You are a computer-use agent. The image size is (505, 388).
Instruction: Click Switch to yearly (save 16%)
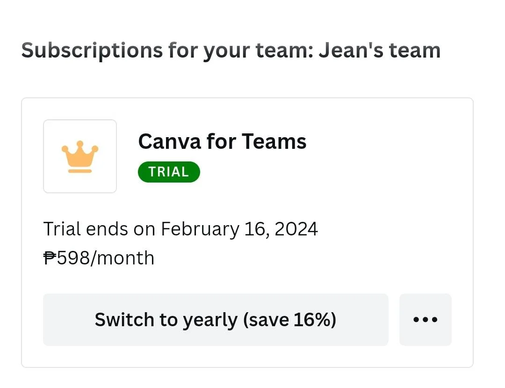coord(216,320)
